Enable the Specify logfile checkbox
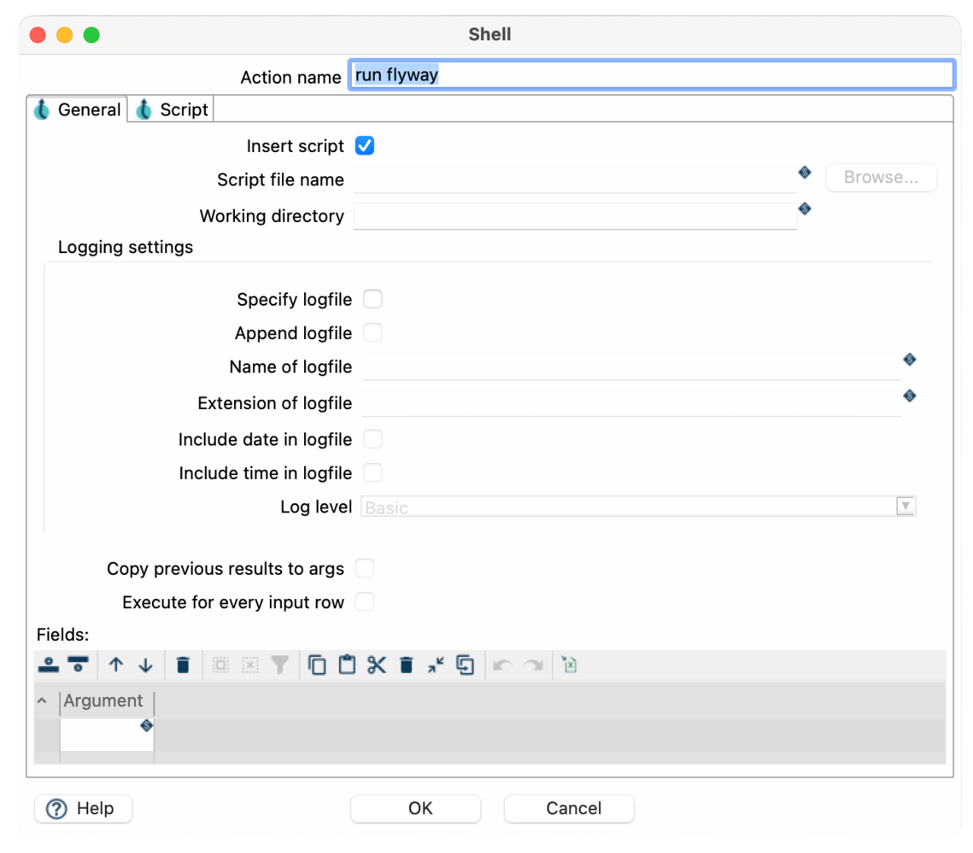Image resolution: width=973 pixels, height=853 pixels. [x=372, y=300]
